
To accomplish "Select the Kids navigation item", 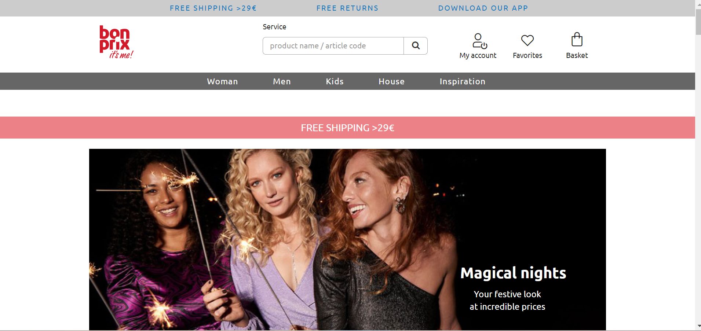I will coord(335,81).
